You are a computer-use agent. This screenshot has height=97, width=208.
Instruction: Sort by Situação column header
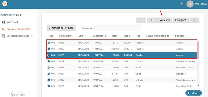(180, 36)
